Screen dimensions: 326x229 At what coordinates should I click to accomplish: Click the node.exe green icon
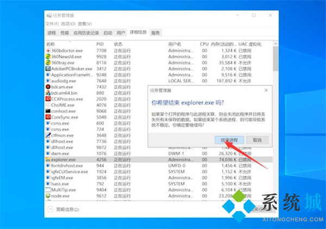tap(48, 196)
